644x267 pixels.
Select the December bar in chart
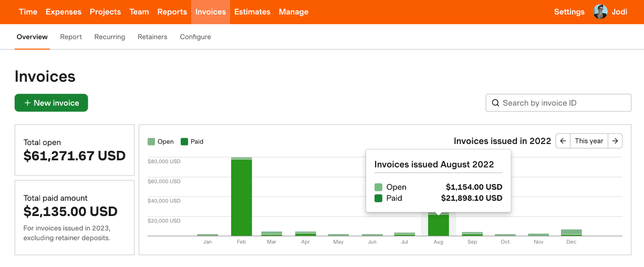[x=572, y=233]
